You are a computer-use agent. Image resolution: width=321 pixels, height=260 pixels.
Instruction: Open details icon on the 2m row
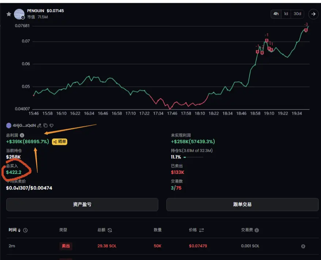303,246
